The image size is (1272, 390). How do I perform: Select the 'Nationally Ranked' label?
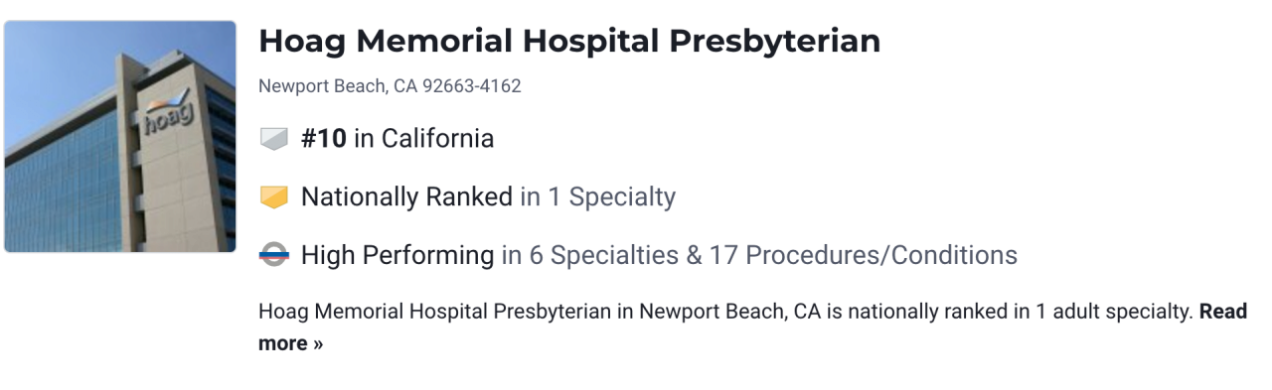406,196
